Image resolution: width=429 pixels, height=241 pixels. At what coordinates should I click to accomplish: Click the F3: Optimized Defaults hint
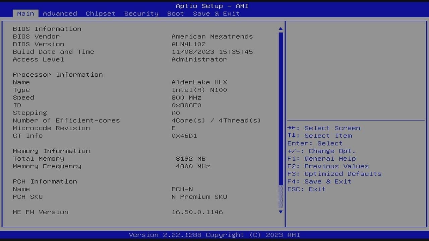[334, 174]
